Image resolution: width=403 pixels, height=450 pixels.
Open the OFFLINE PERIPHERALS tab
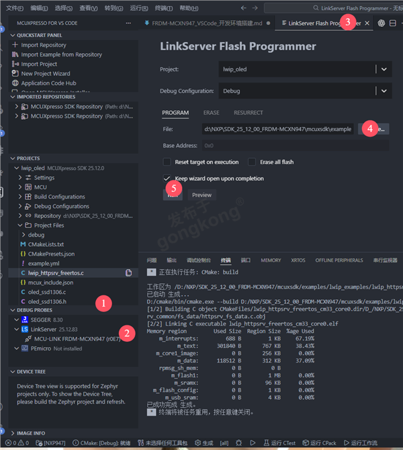click(x=339, y=260)
